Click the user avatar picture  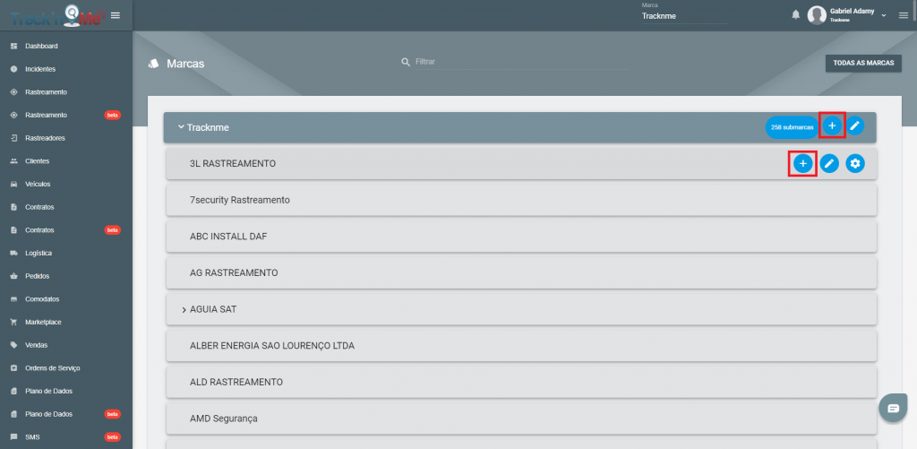click(817, 15)
